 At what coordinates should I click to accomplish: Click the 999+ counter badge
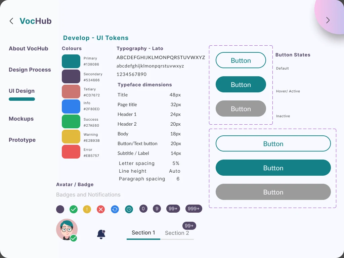pos(194,209)
